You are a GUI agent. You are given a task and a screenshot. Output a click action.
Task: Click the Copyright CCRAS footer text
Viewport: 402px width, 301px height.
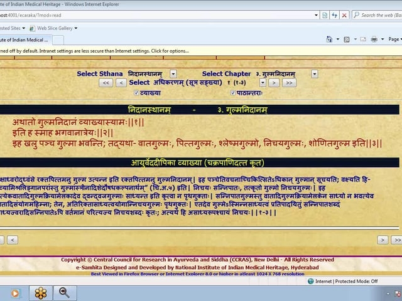197,260
